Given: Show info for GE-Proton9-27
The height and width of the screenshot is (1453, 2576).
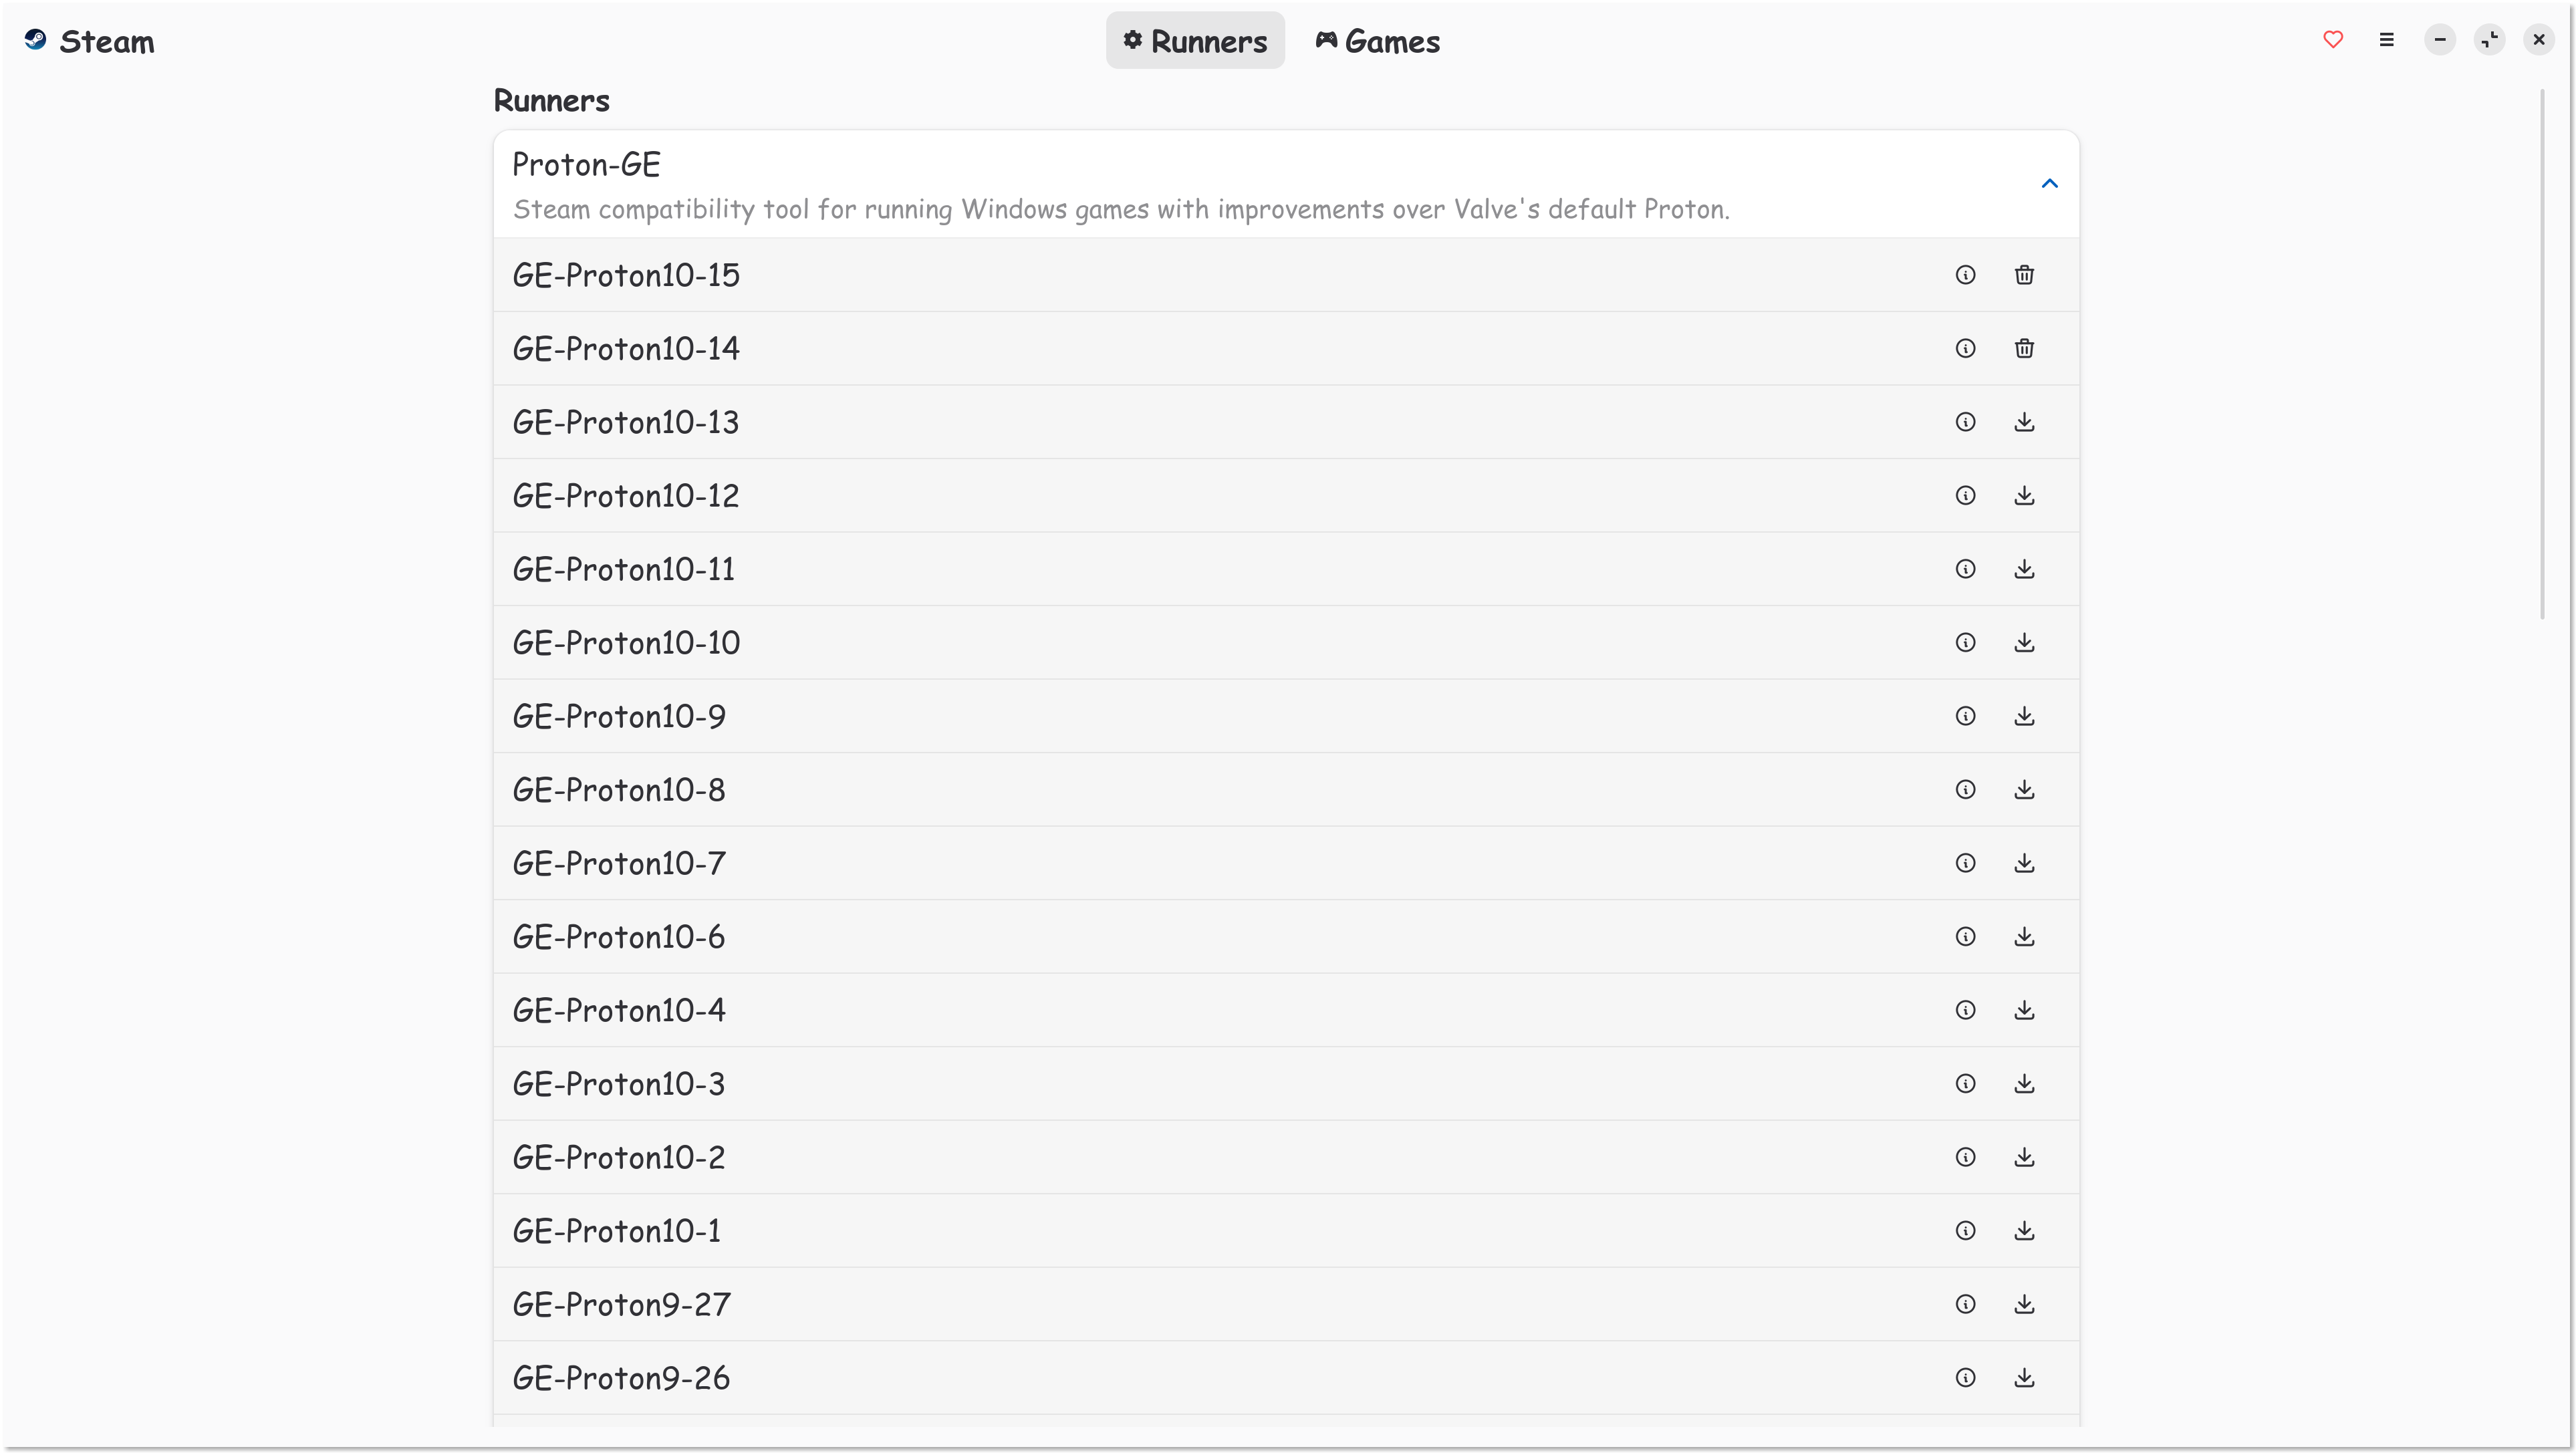Looking at the screenshot, I should (1965, 1303).
